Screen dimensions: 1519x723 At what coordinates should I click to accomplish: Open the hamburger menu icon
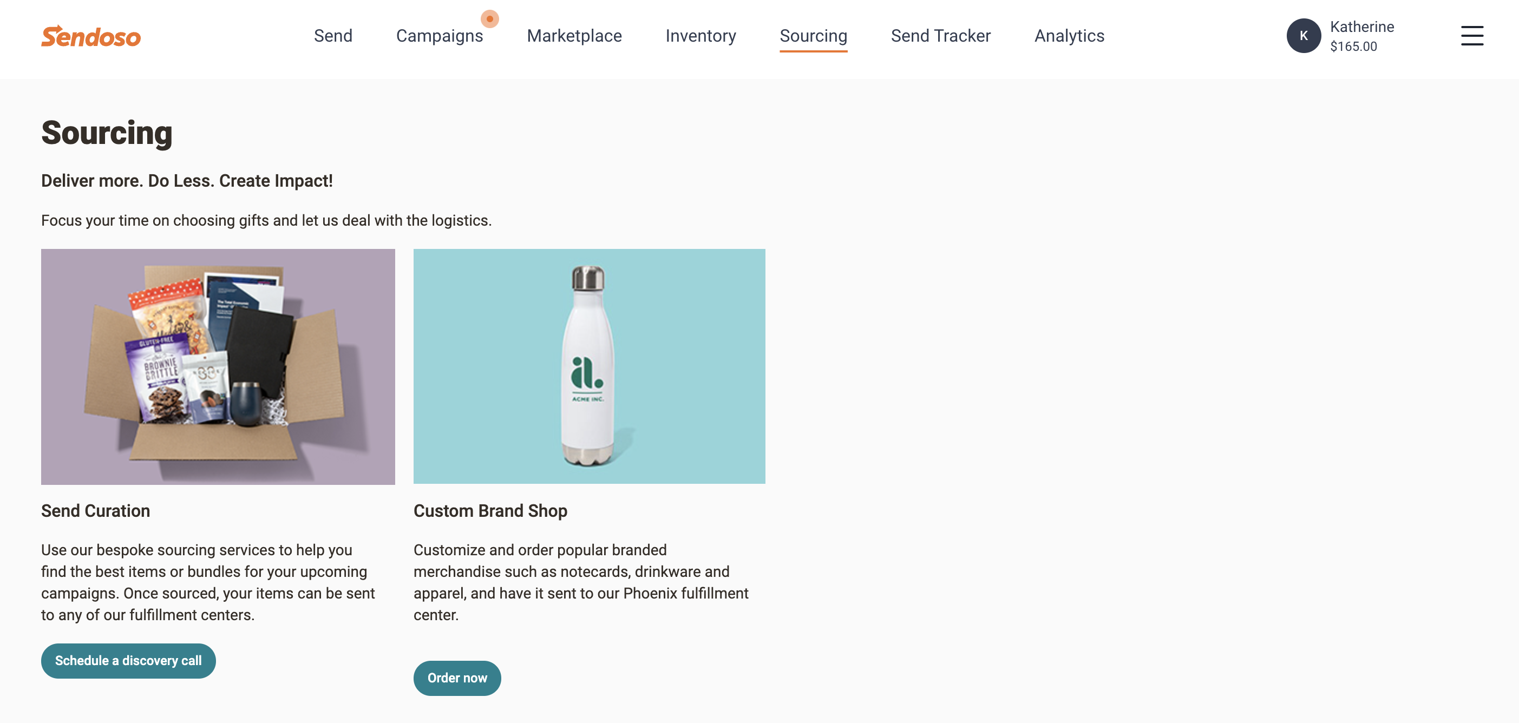point(1471,36)
